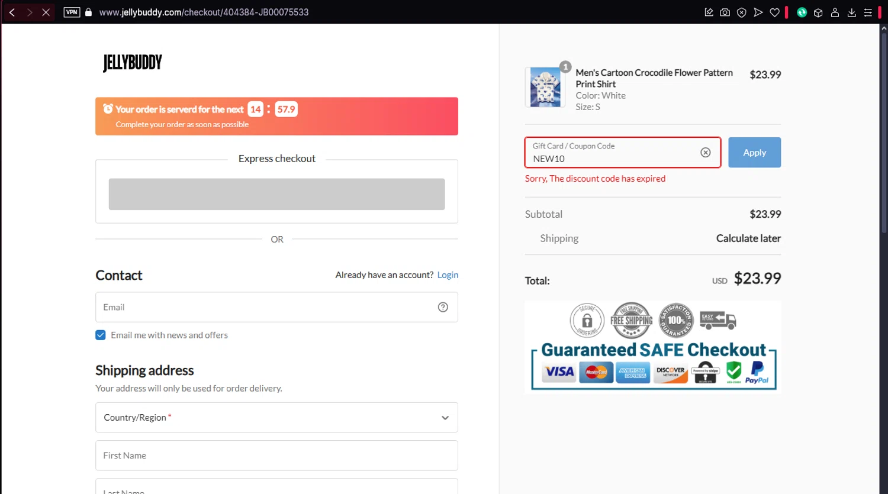Click the Color: White product detail
The image size is (888, 494).
coord(600,96)
